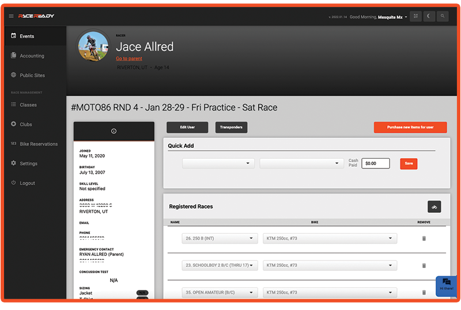This screenshot has height=310, width=461.
Task: Click the Events calendar icon
Action: click(x=13, y=36)
